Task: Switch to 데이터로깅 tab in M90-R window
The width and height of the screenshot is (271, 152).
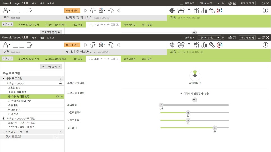Action: click(x=130, y=59)
